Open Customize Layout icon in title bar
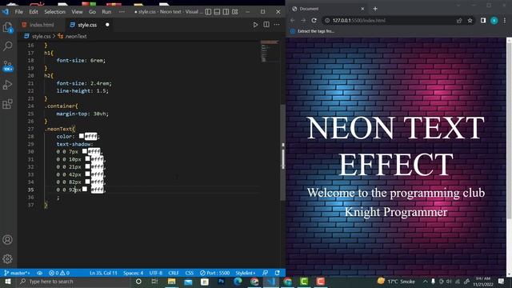 pyautogui.click(x=234, y=12)
